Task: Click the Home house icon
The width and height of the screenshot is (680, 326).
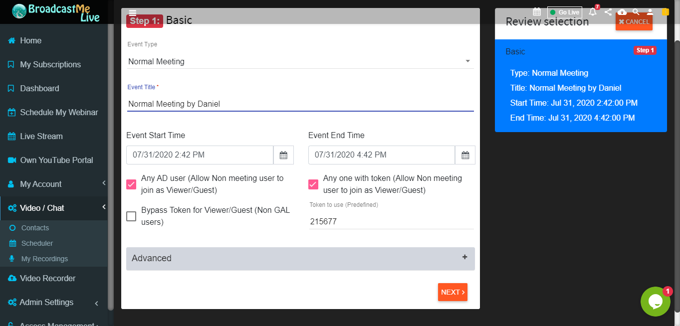Action: click(x=11, y=40)
